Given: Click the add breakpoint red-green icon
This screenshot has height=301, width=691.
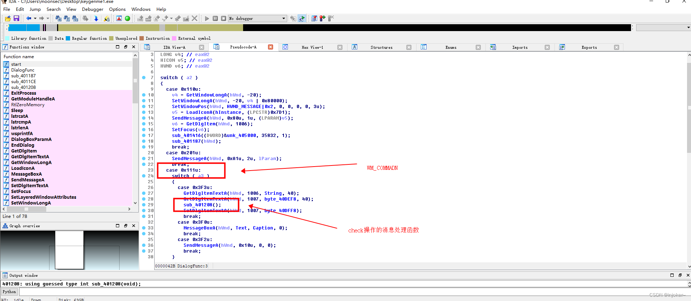Looking at the screenshot, I should click(x=323, y=18).
